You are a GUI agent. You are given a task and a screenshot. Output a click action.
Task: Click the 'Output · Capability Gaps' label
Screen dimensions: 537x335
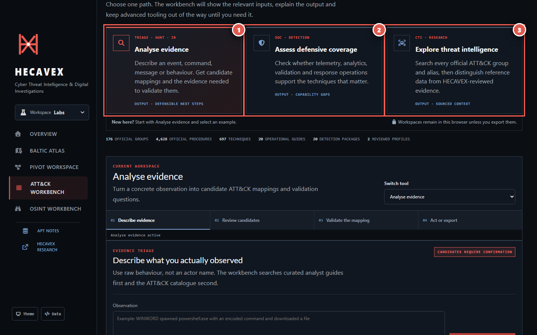point(302,95)
